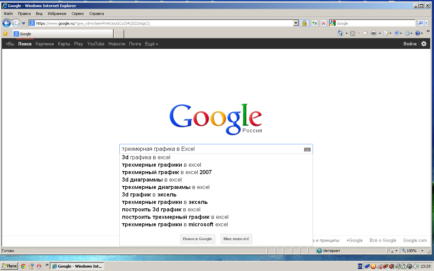Open Почта in the Google bar
Image resolution: width=434 pixels, height=271 pixels.
(x=135, y=44)
